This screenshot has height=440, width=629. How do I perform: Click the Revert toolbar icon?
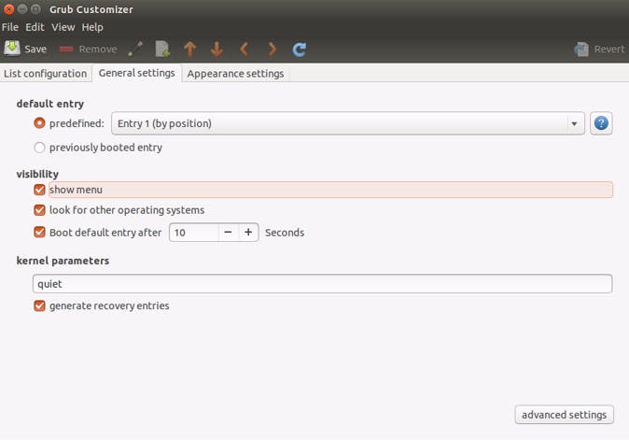tap(581, 49)
